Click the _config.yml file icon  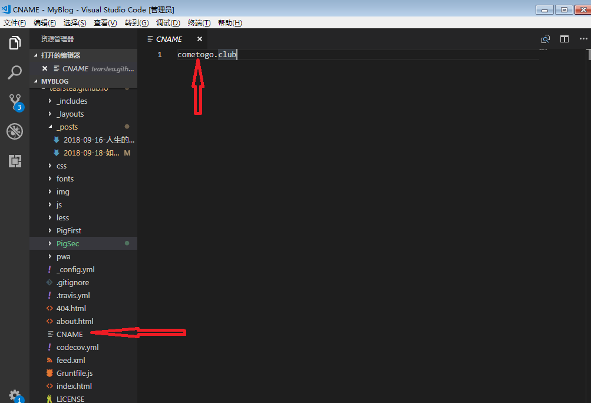49,269
